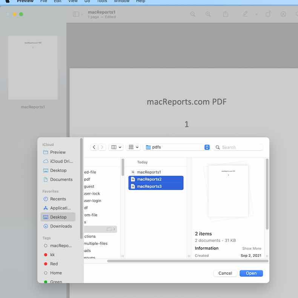Select Downloads in Favorites

pyautogui.click(x=58, y=226)
